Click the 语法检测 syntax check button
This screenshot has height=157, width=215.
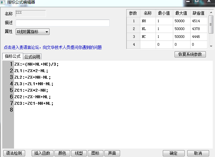(x=14, y=153)
